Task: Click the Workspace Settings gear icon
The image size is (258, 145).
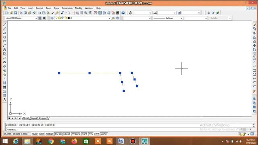Action: tap(40, 18)
